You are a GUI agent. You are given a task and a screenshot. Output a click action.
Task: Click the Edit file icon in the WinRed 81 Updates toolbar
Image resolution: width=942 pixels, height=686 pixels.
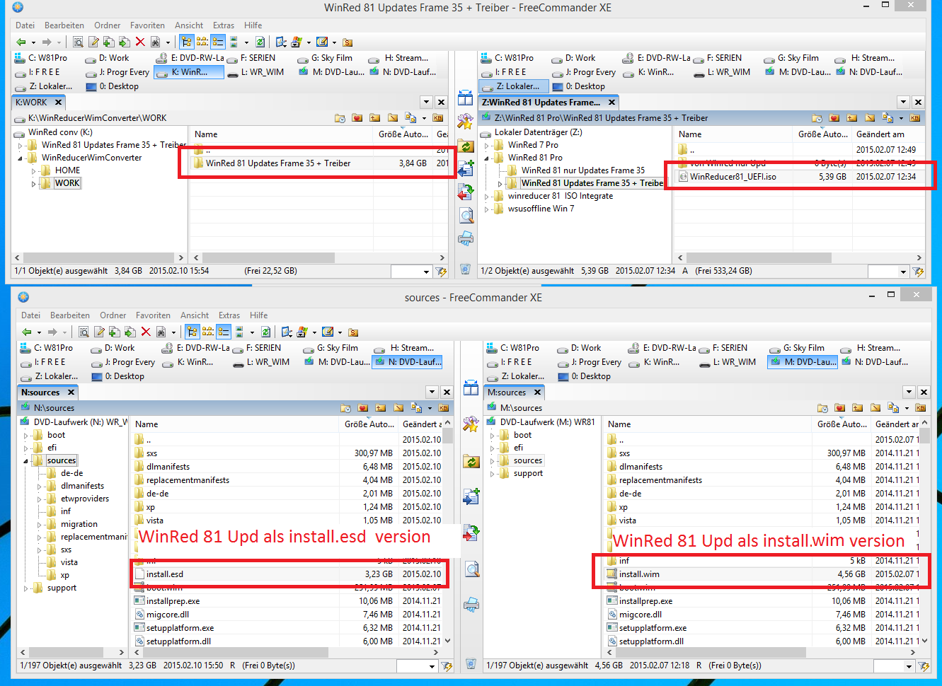[x=93, y=42]
